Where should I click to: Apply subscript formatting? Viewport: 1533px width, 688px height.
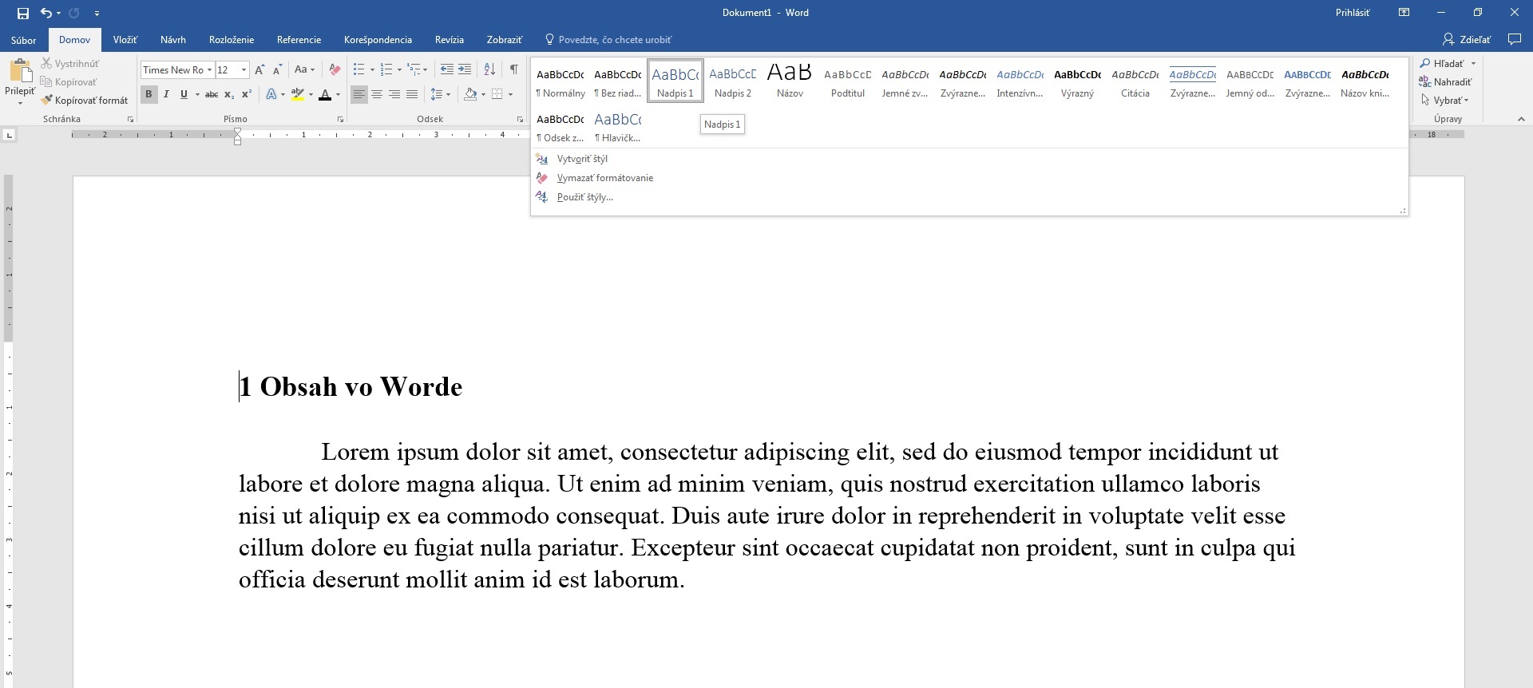[x=229, y=94]
